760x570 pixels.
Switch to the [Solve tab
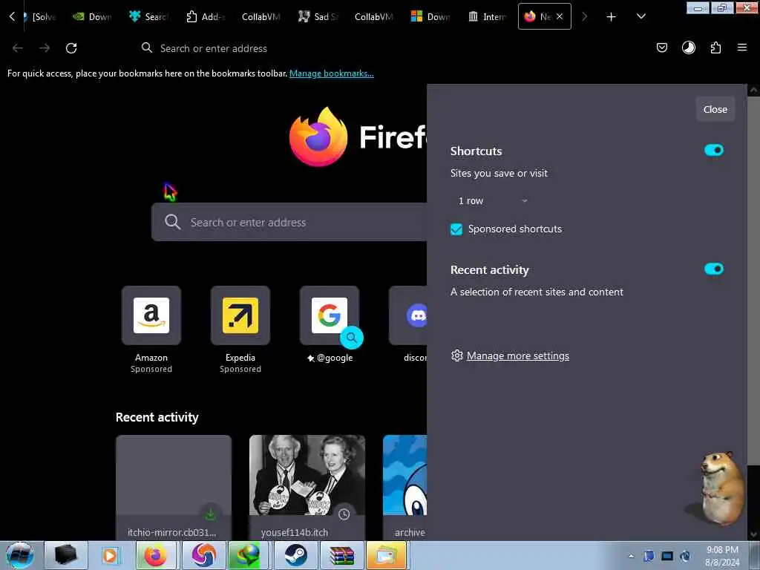pyautogui.click(x=40, y=16)
